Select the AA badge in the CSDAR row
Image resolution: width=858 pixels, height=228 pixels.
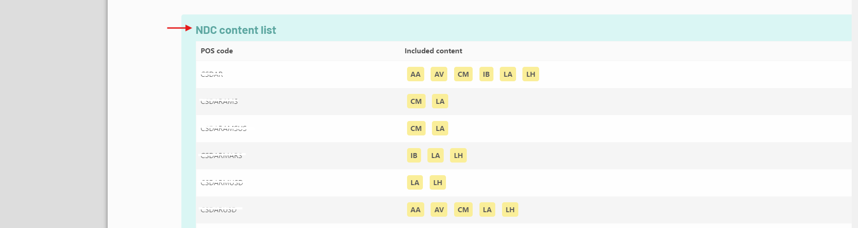coord(416,74)
